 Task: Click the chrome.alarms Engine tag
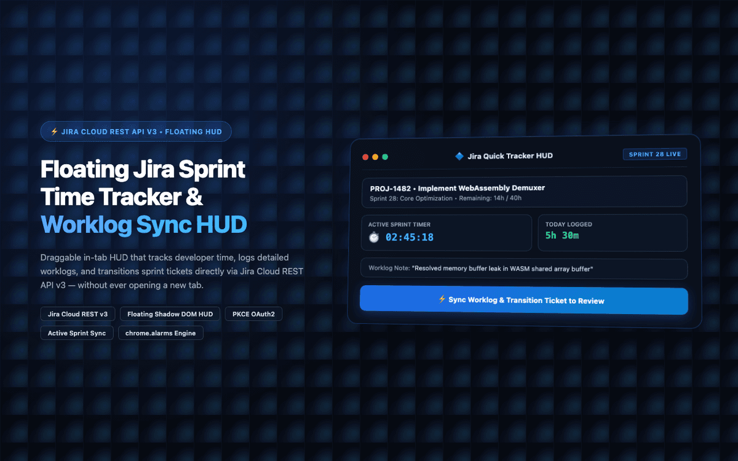tap(161, 333)
